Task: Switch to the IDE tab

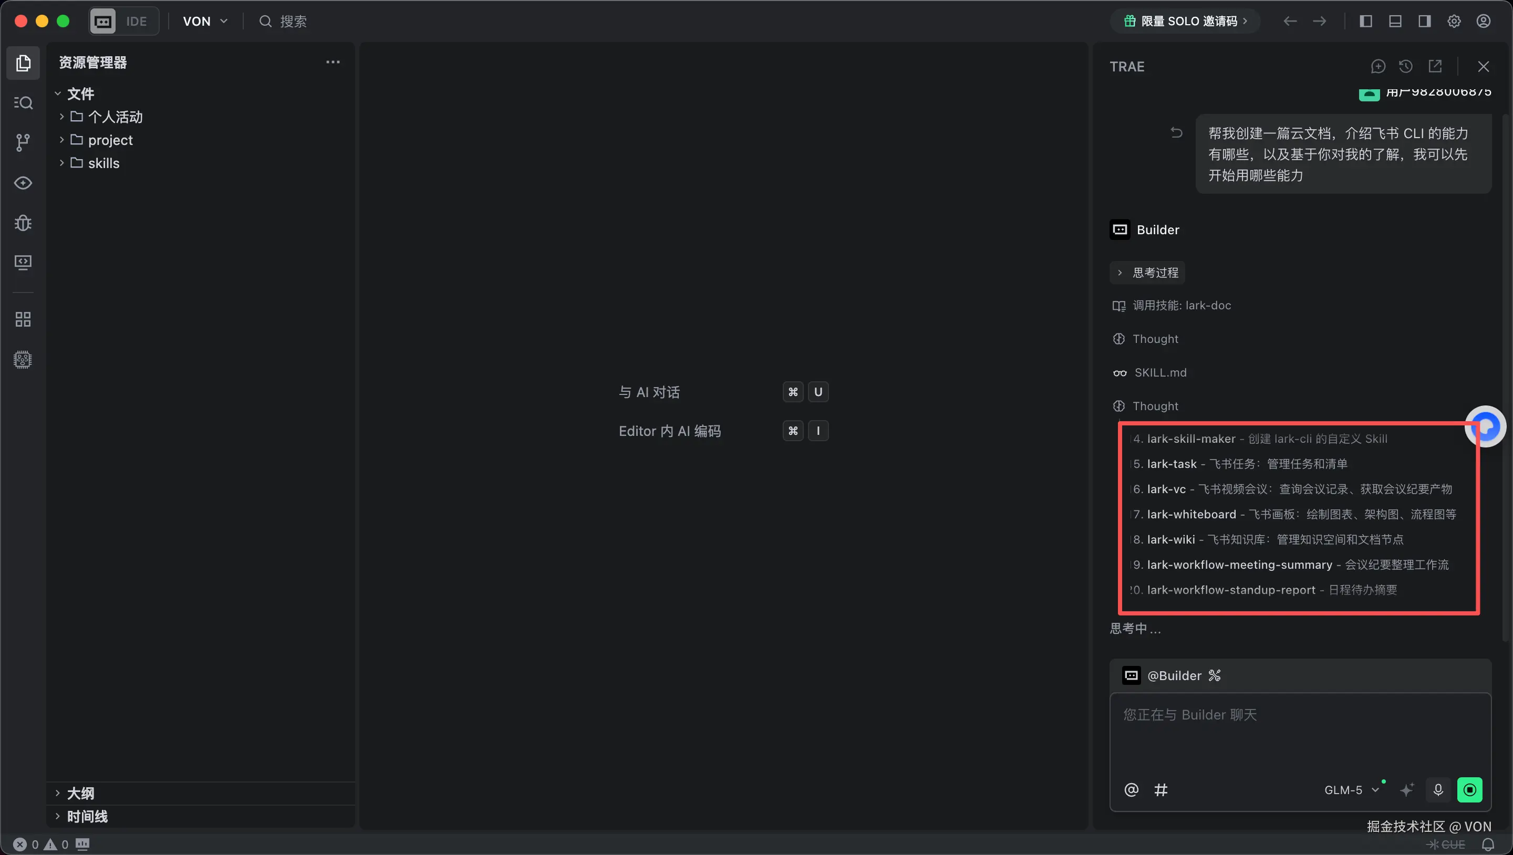Action: click(123, 21)
